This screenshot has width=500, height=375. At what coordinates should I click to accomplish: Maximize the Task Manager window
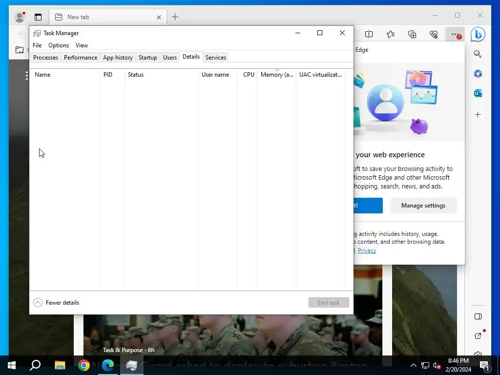tap(320, 33)
